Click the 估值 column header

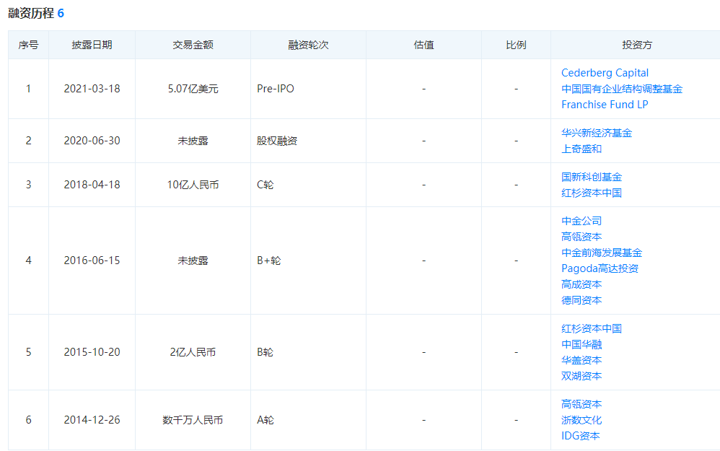pyautogui.click(x=423, y=45)
